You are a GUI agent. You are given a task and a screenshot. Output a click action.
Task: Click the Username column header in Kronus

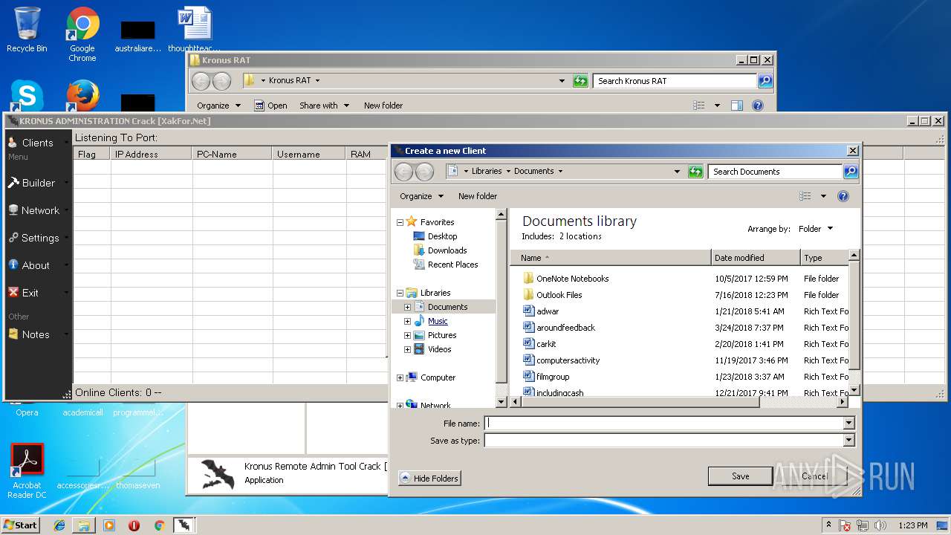(309, 154)
